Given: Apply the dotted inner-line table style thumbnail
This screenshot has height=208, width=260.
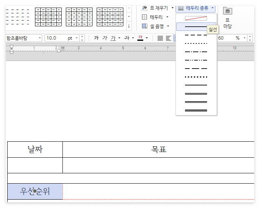Looking at the screenshot, I should click(x=79, y=17).
